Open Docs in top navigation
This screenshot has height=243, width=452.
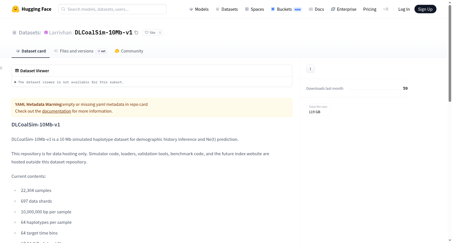click(316, 9)
